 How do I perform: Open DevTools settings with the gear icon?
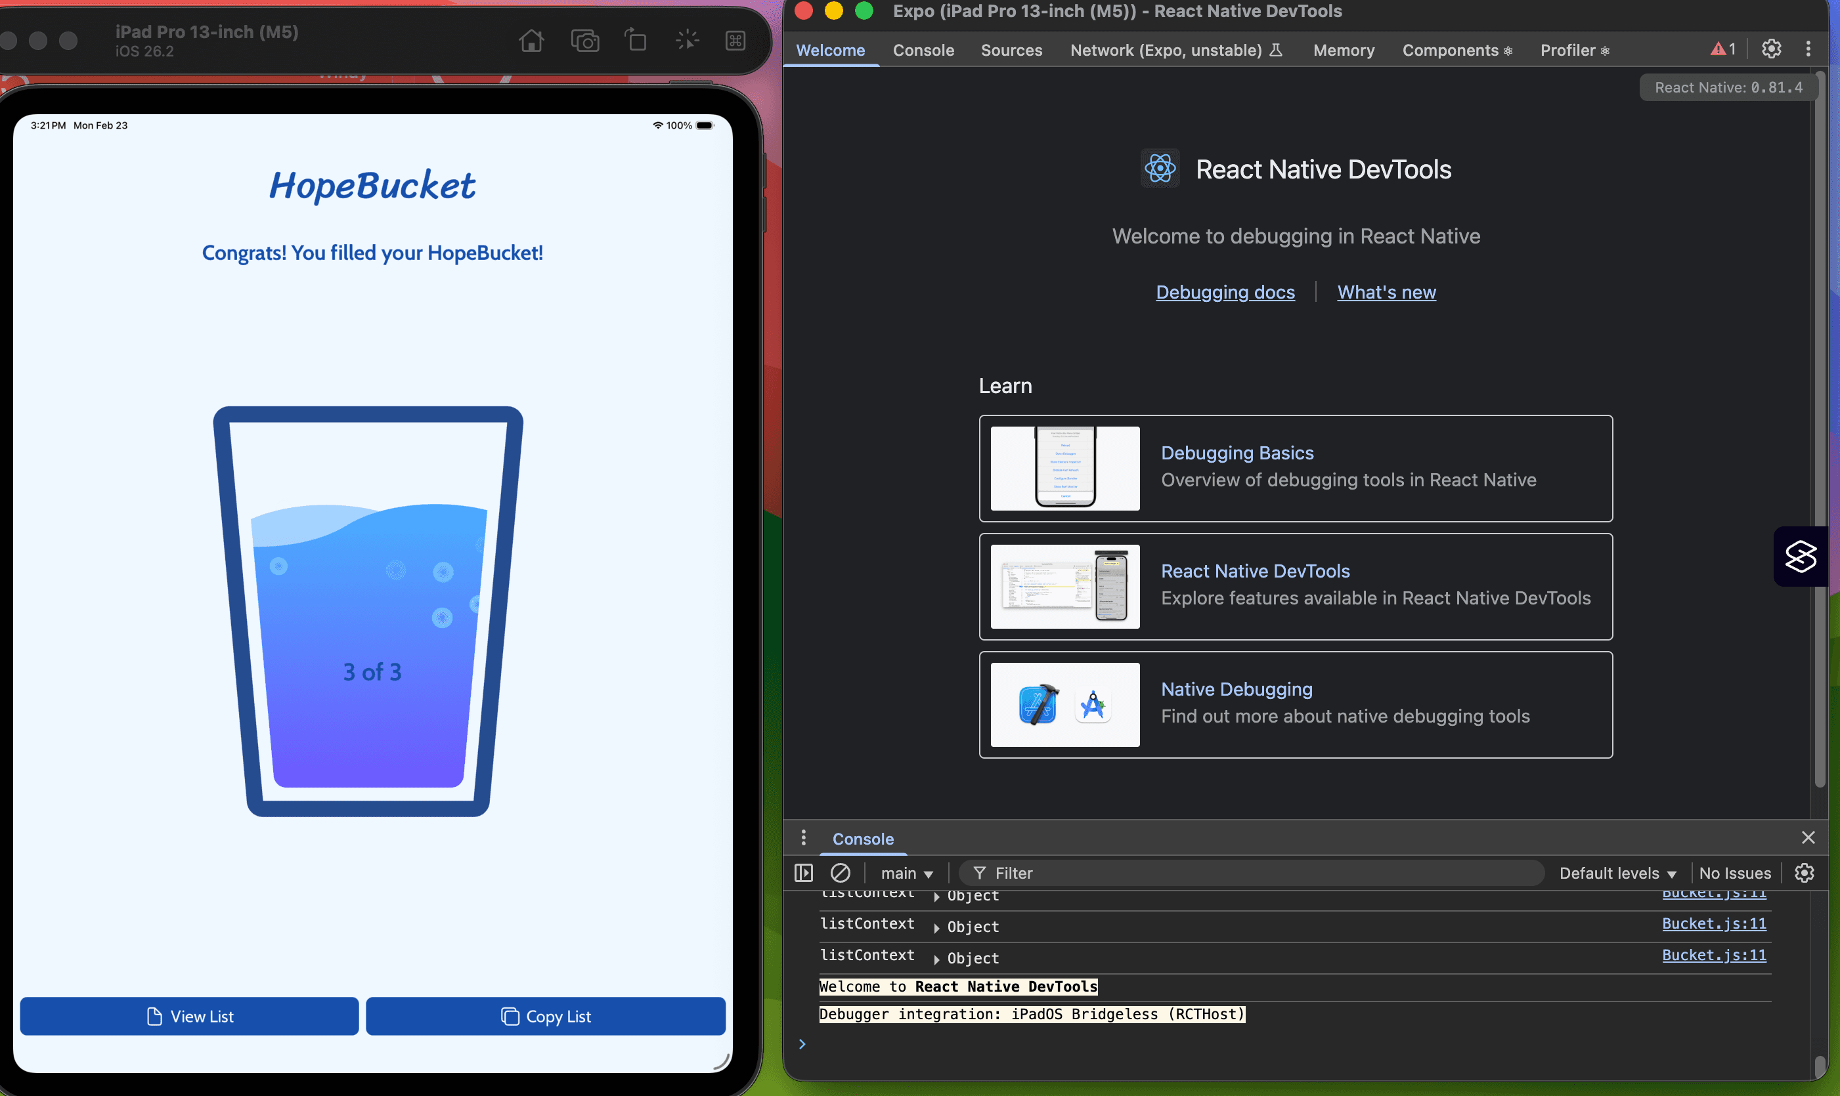click(1771, 49)
